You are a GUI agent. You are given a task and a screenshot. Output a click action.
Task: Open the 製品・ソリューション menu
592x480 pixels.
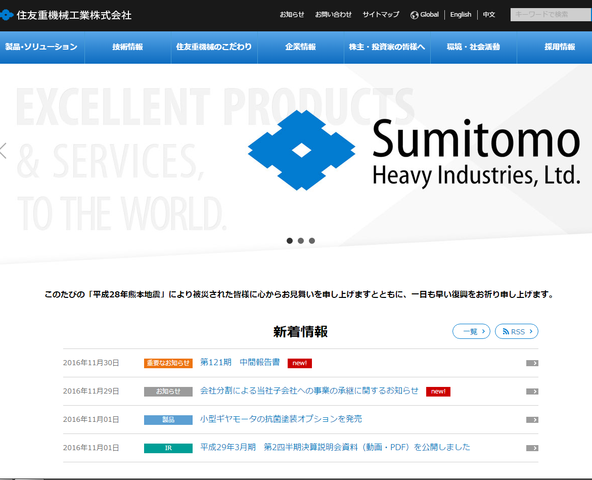[x=41, y=47]
